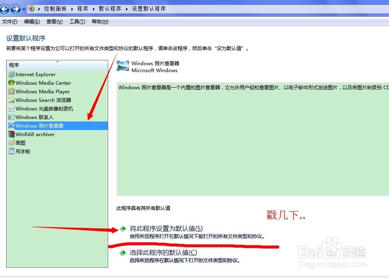Open the 查看(V) menu

pyautogui.click(x=55, y=22)
